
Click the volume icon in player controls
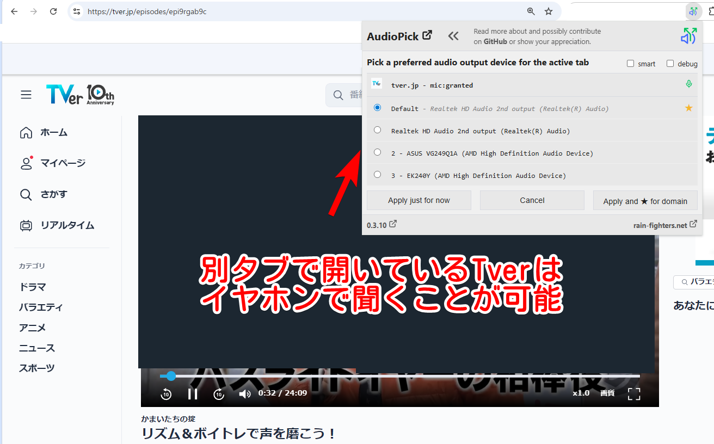click(245, 393)
